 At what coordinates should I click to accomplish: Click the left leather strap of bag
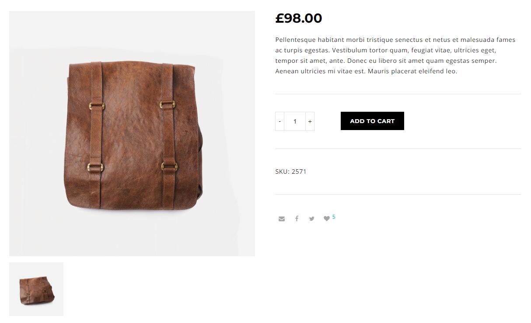click(x=96, y=135)
